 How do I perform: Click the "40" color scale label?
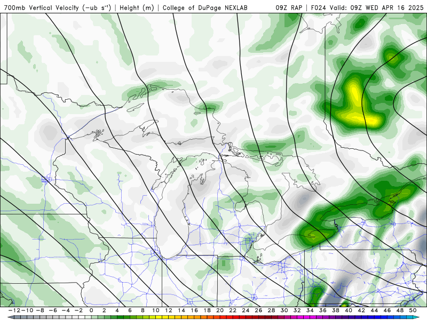pyautogui.click(x=349, y=310)
